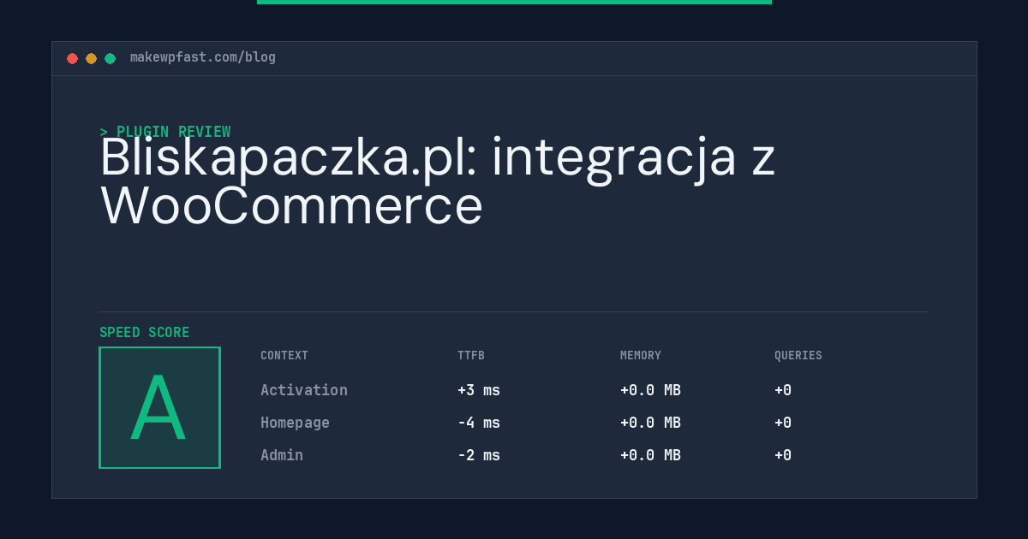Click the makewpfast.com/blog address text
Screen dimensions: 1028x539
click(x=203, y=57)
